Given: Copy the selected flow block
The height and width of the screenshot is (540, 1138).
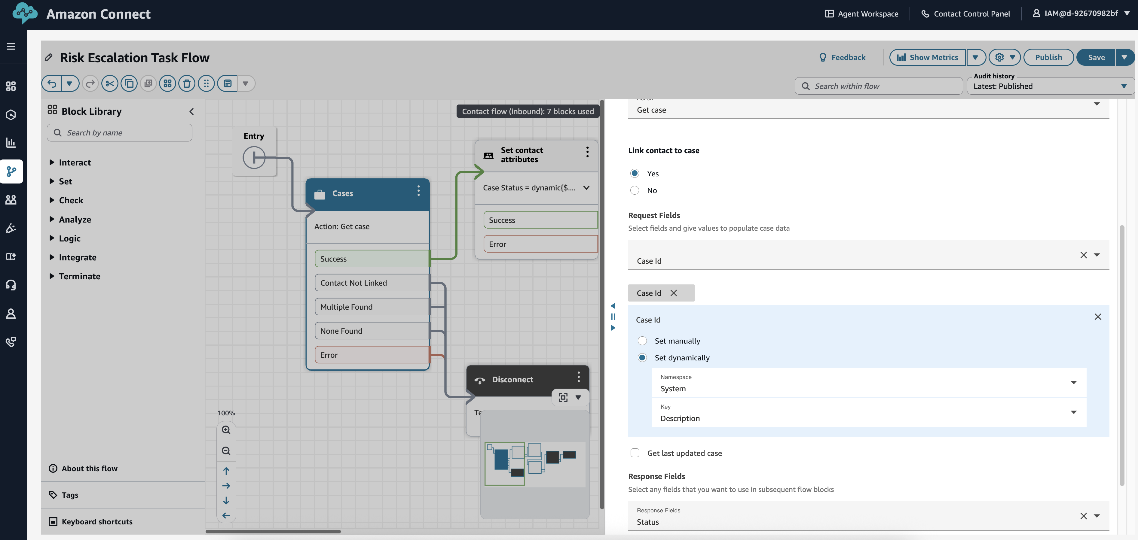Looking at the screenshot, I should click(x=129, y=83).
